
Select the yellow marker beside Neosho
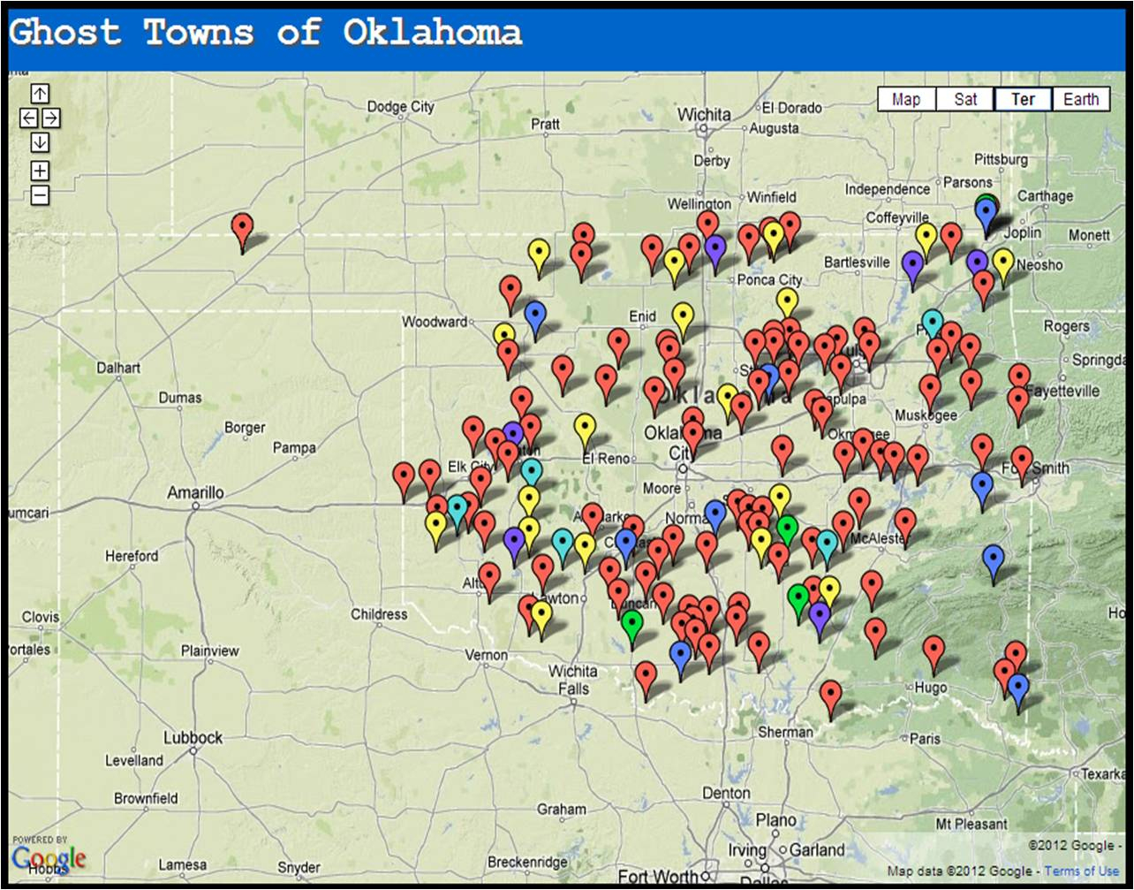click(x=1002, y=262)
